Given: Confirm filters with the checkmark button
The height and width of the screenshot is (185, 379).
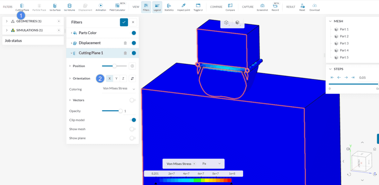Looking at the screenshot, I should (124, 22).
